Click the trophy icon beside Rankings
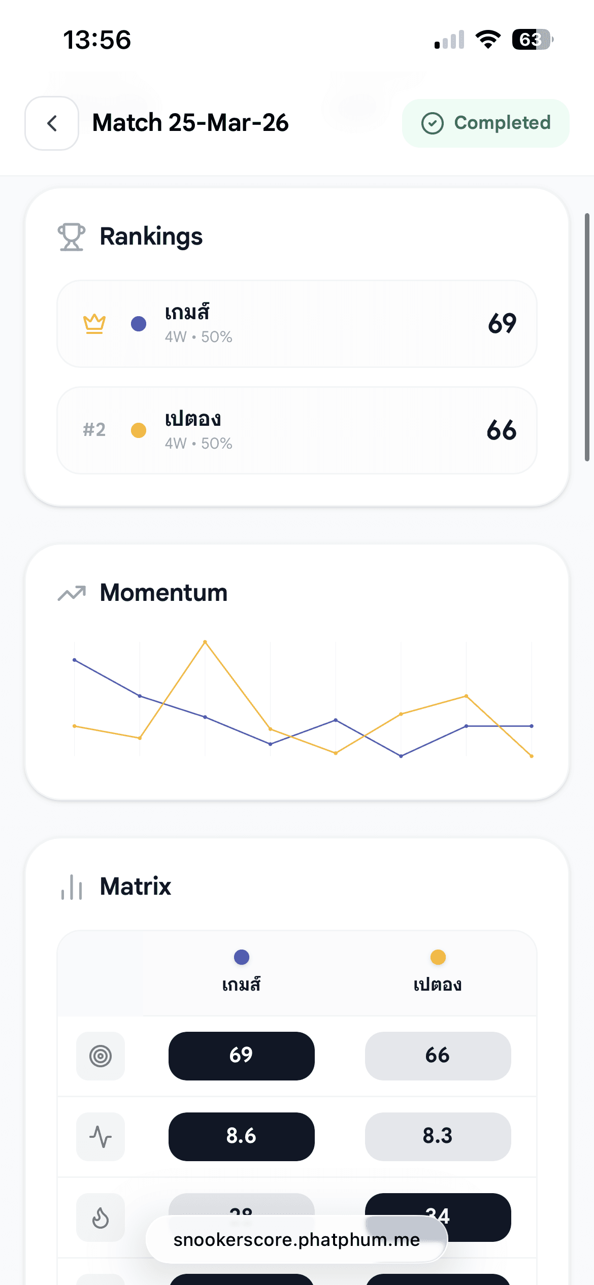This screenshot has width=594, height=1285. pyautogui.click(x=72, y=237)
